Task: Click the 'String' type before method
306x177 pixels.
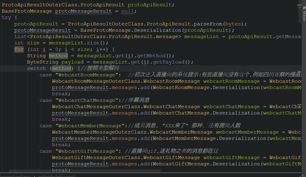Action: (36, 56)
